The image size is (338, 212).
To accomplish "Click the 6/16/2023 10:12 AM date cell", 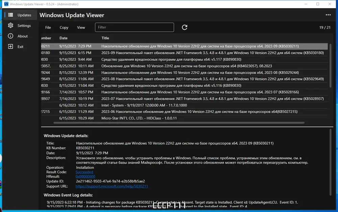I will (x=76, y=105).
